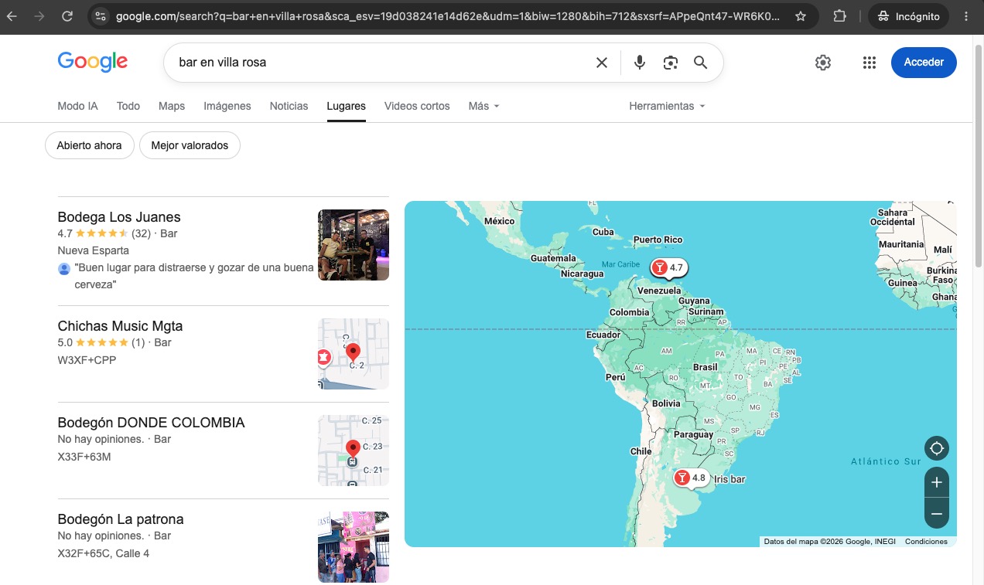Expand the Herramientas dropdown
This screenshot has width=984, height=585.
(x=667, y=106)
